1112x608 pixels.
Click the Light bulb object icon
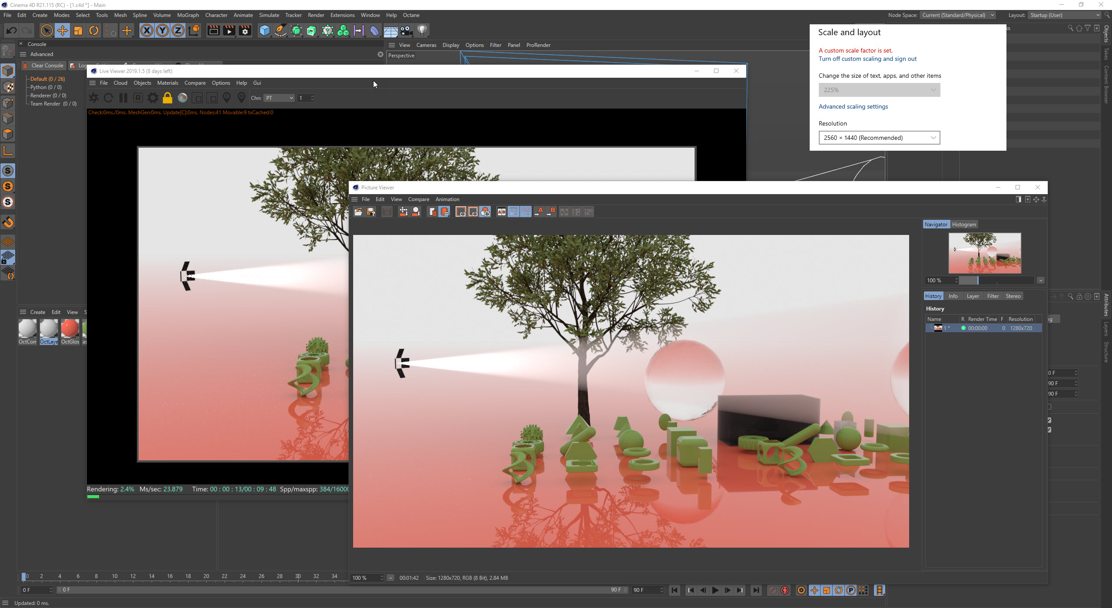pyautogui.click(x=422, y=30)
